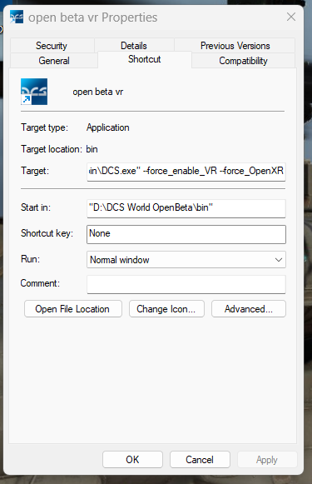Select the Previous Versions tab

click(x=235, y=46)
